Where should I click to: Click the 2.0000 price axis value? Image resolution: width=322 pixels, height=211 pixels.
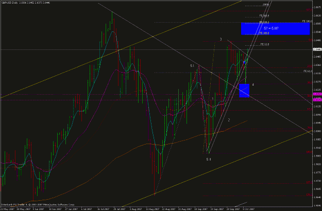pyautogui.click(x=317, y=131)
